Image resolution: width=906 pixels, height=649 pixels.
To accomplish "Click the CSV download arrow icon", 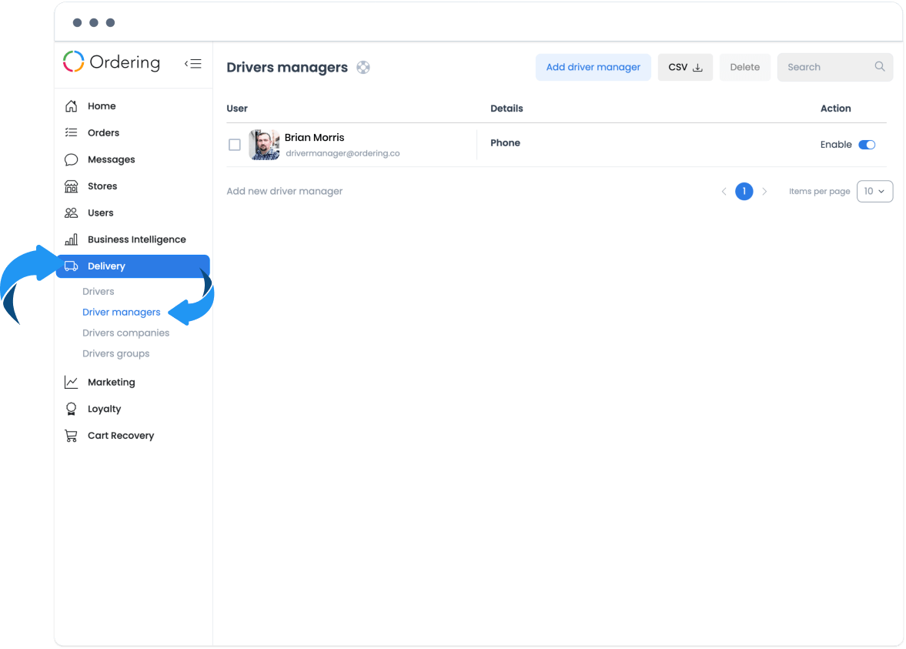I will (x=698, y=68).
